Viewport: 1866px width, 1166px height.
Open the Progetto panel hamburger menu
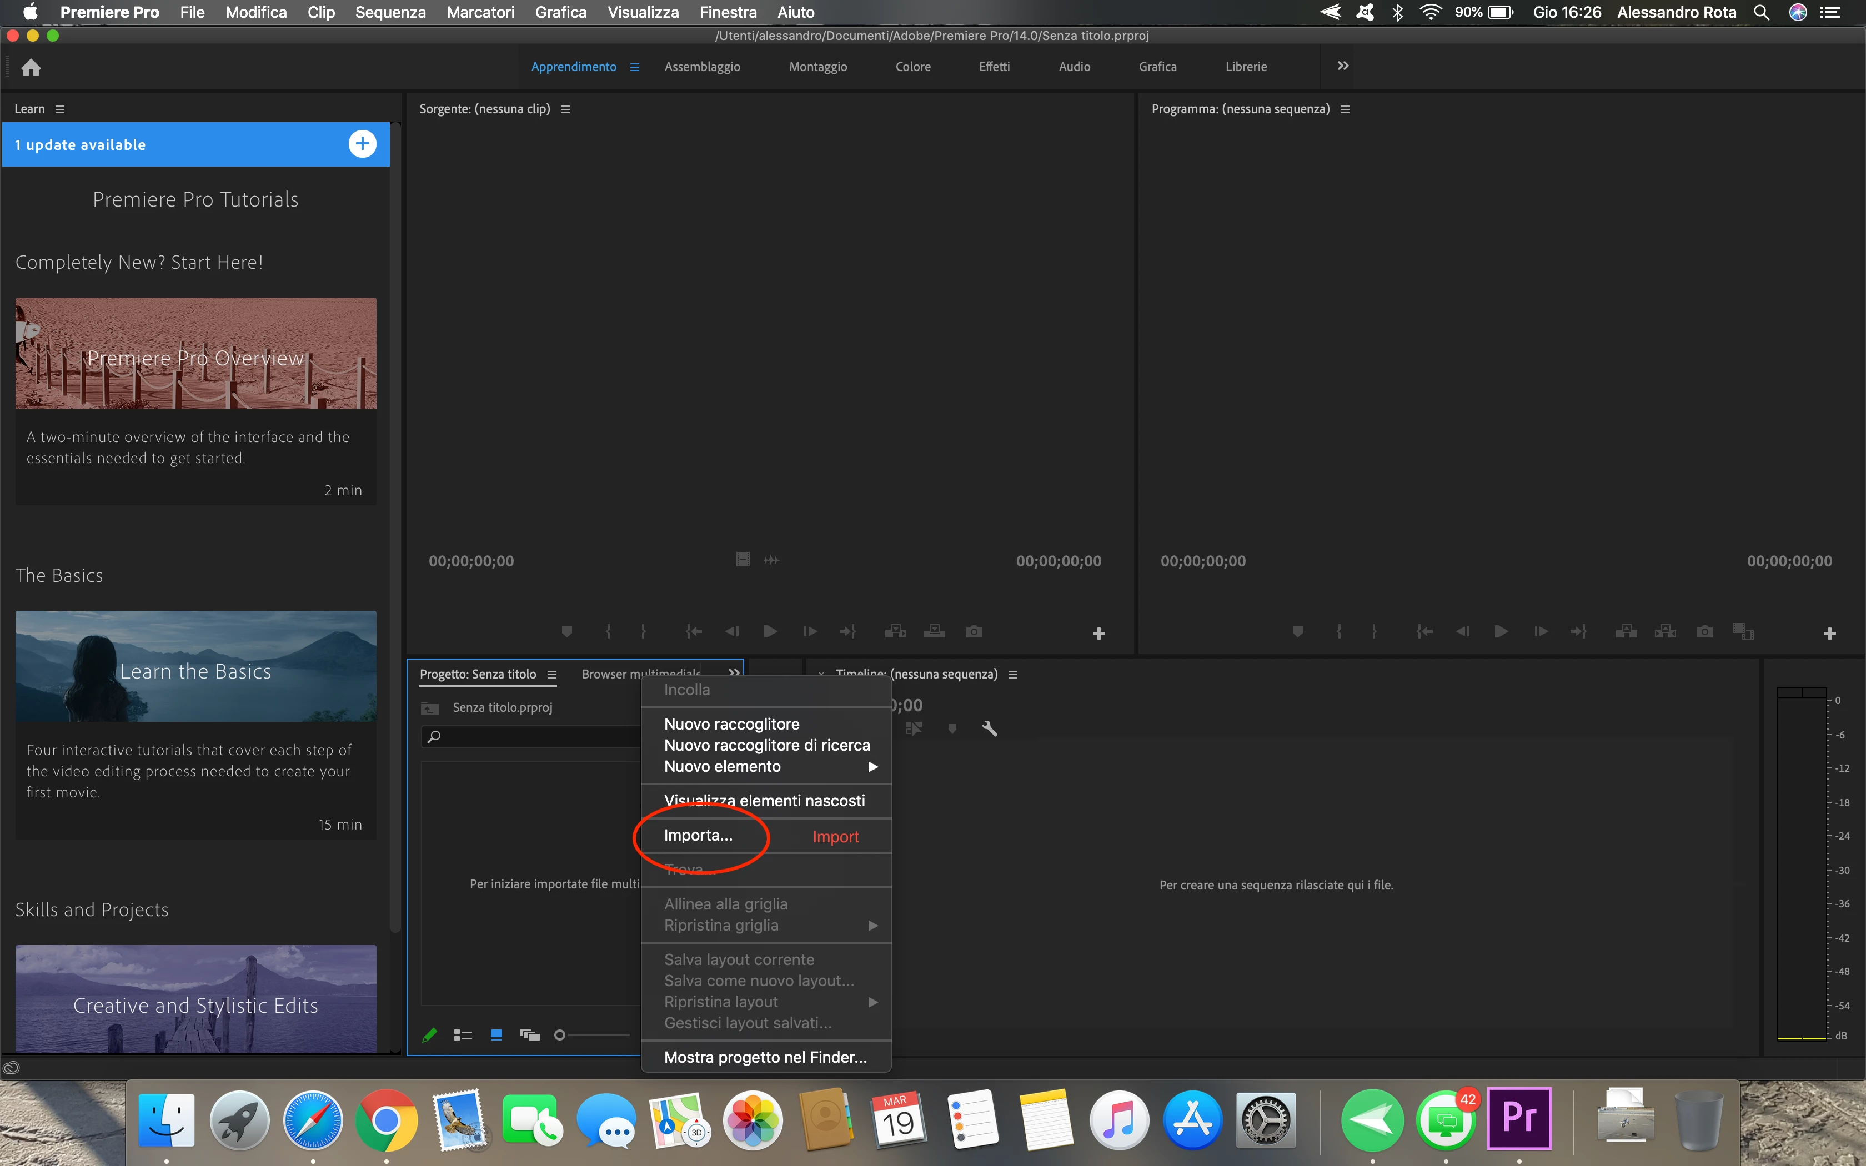[552, 675]
